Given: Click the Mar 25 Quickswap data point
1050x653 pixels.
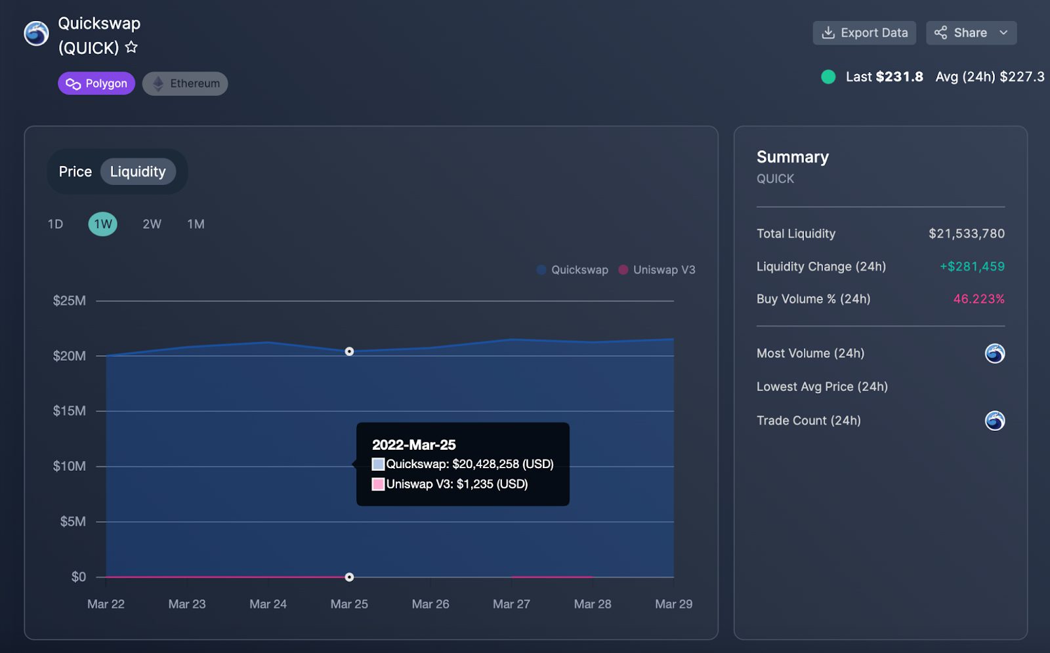Looking at the screenshot, I should tap(349, 351).
